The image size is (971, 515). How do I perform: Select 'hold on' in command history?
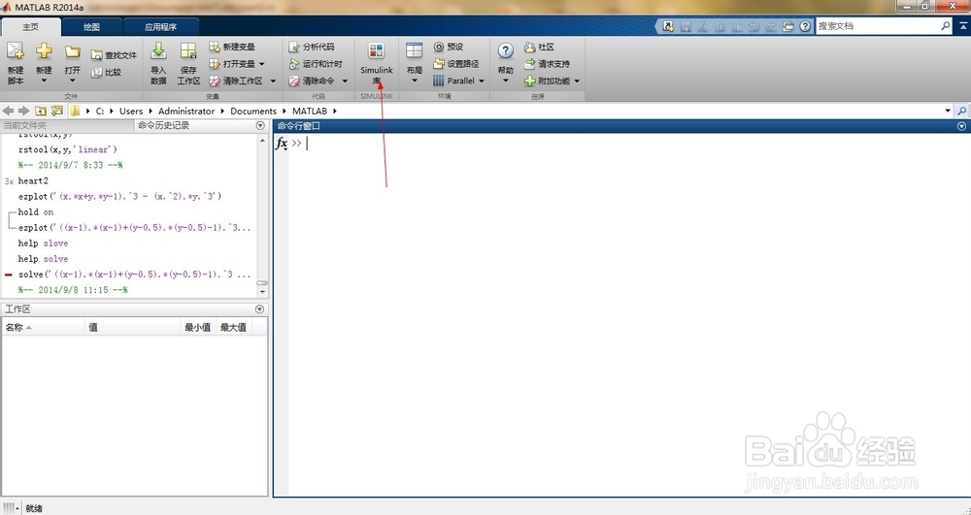point(36,212)
